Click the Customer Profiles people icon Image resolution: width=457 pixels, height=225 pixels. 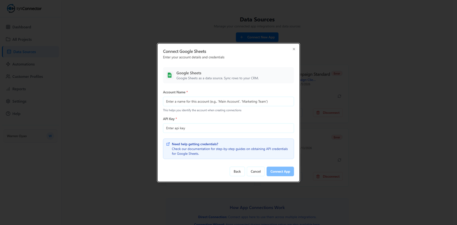[8, 76]
